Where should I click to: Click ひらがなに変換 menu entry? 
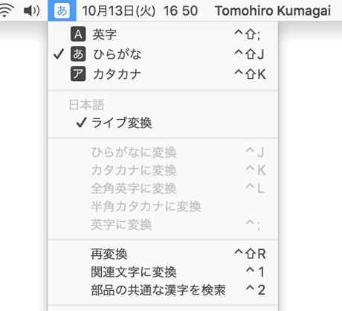click(163, 152)
